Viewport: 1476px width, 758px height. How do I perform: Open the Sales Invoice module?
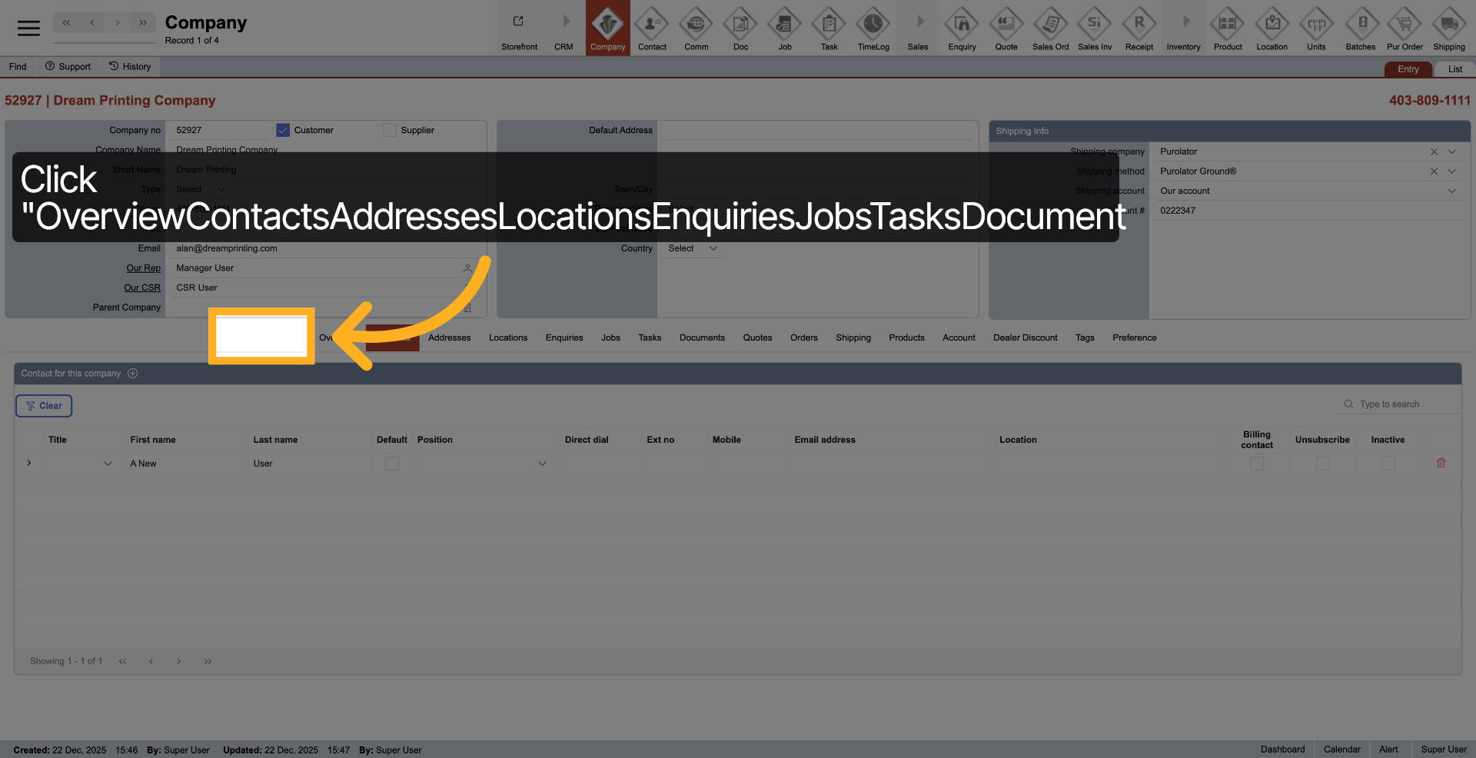[x=1095, y=28]
